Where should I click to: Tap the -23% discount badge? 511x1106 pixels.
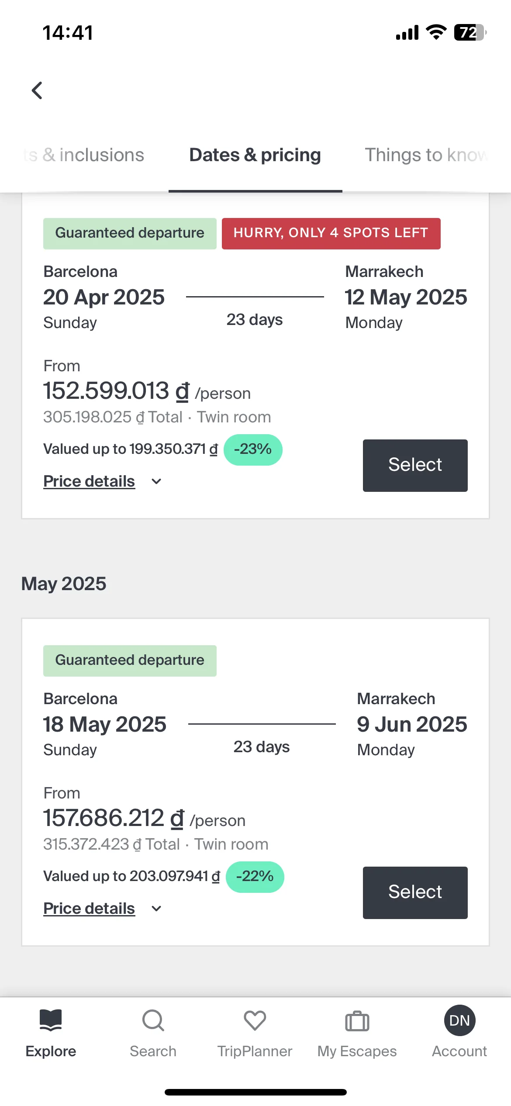(253, 449)
